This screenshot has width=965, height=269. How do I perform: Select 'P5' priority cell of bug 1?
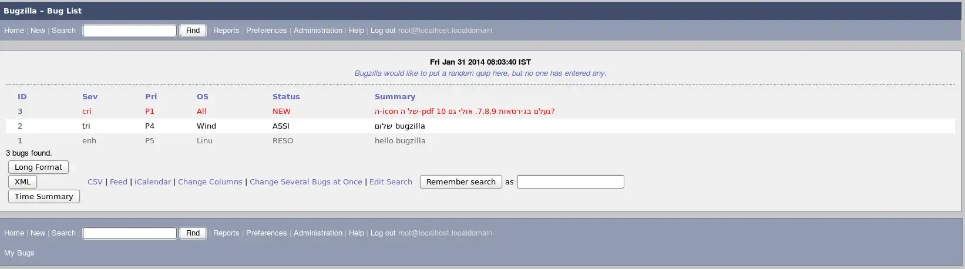(150, 141)
